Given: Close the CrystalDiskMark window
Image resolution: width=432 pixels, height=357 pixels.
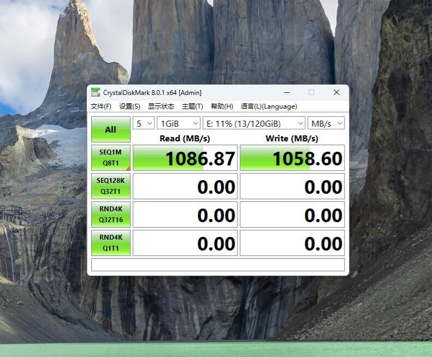Looking at the screenshot, I should 336,92.
